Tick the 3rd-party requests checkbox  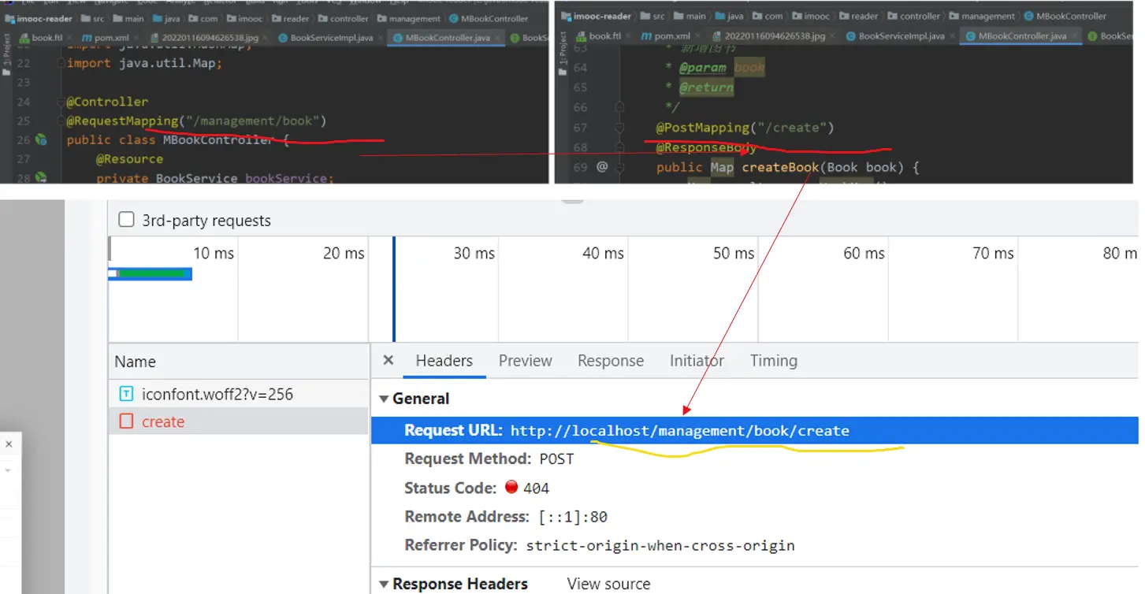coord(126,220)
